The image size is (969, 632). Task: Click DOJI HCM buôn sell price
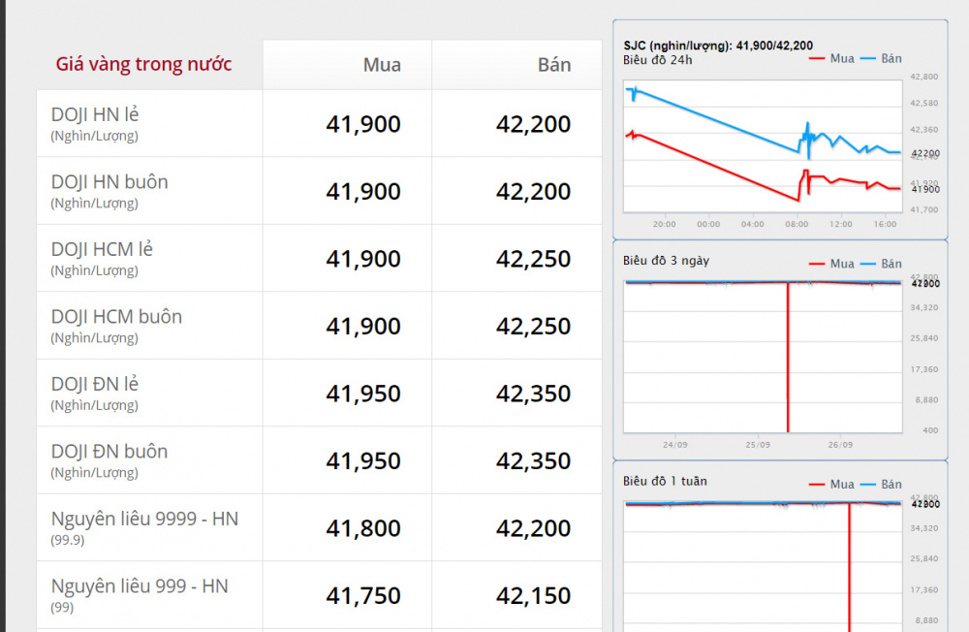533,327
